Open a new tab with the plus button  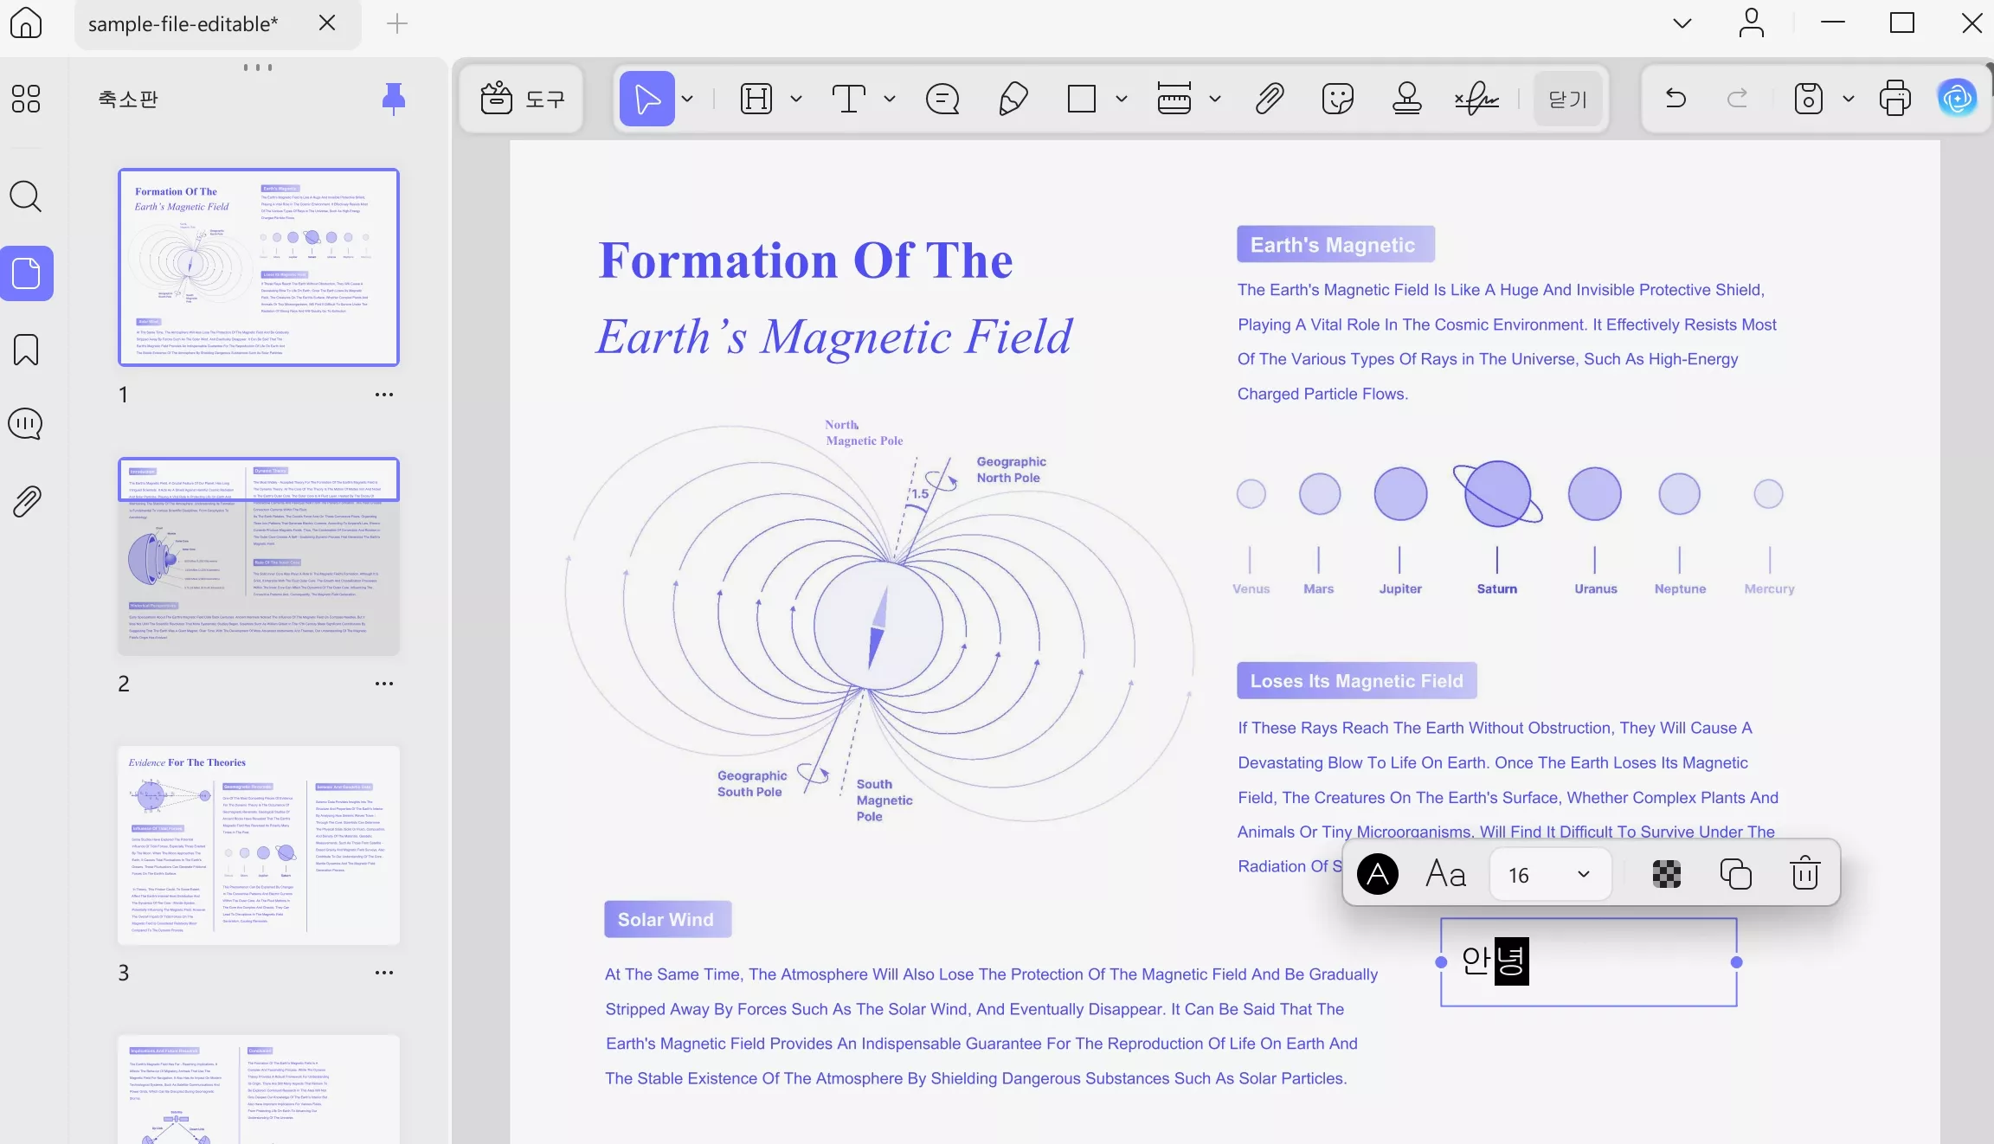(397, 23)
